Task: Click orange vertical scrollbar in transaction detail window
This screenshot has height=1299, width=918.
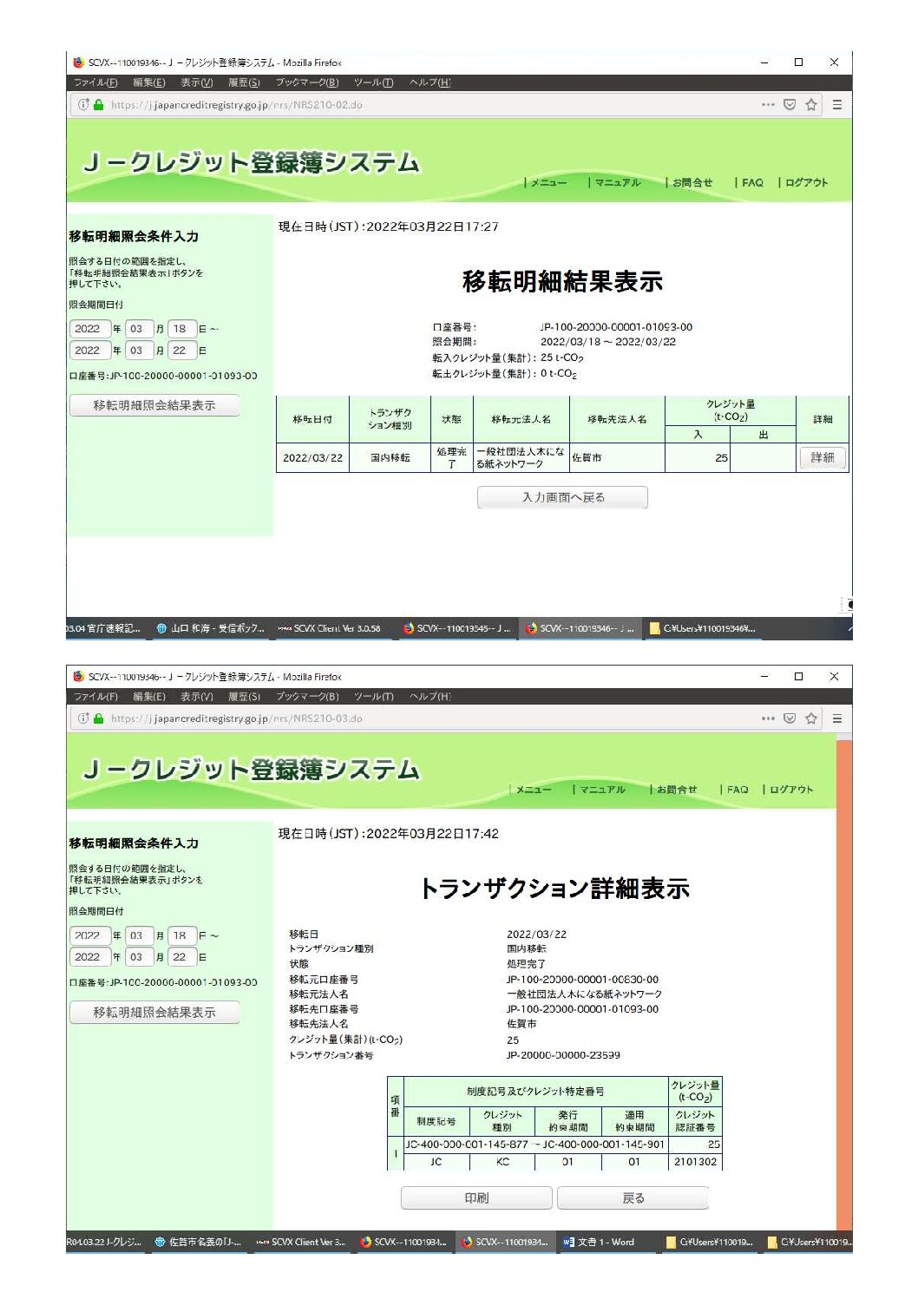Action: [x=843, y=981]
